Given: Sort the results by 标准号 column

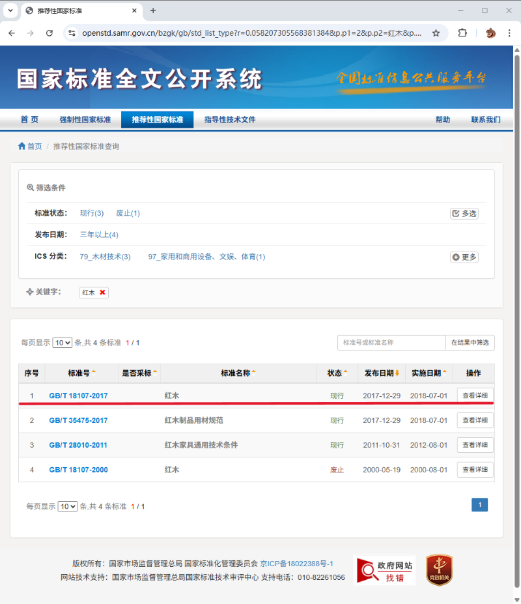Looking at the screenshot, I should click(82, 373).
